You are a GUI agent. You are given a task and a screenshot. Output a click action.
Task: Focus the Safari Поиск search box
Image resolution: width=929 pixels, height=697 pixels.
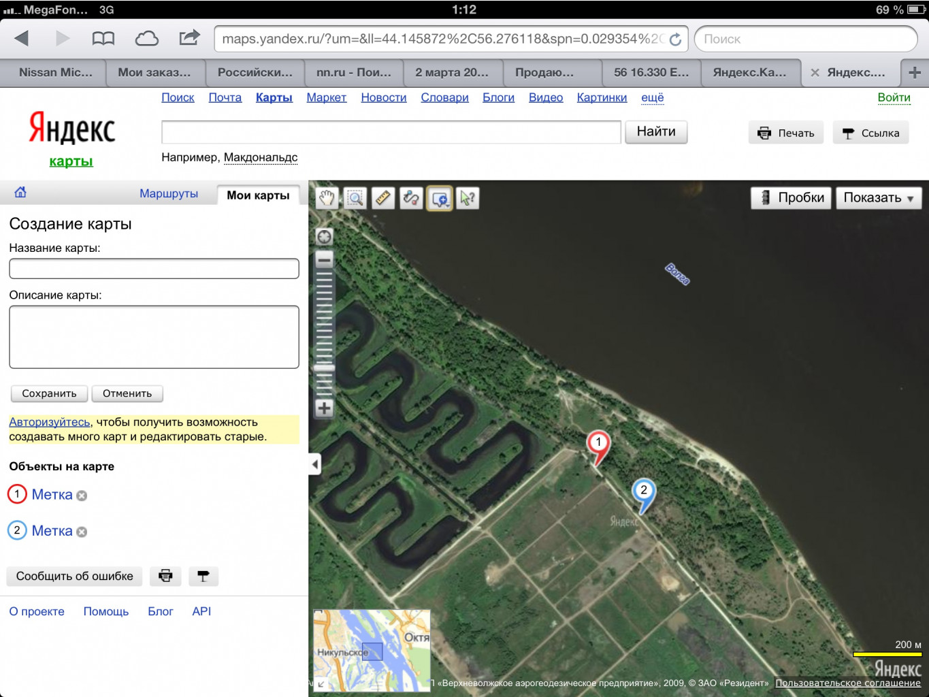tap(806, 39)
